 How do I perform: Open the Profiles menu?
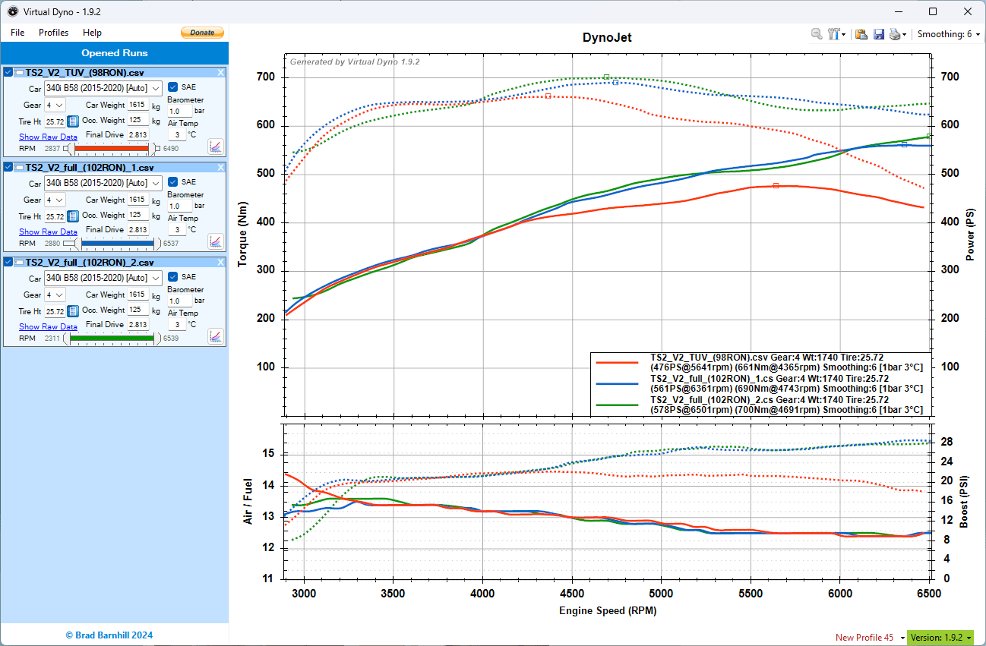tap(53, 33)
